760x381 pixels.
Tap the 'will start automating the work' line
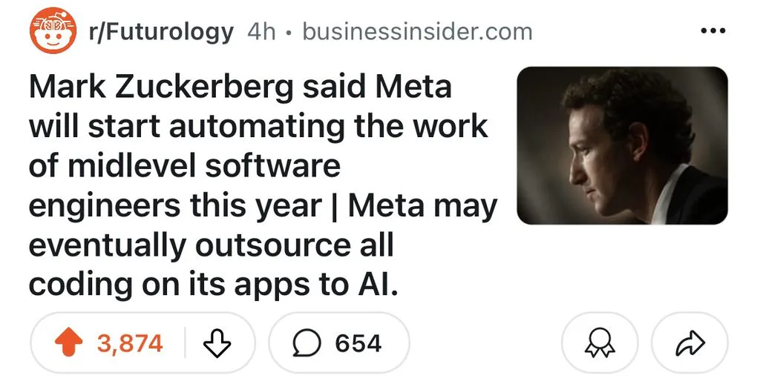258,126
